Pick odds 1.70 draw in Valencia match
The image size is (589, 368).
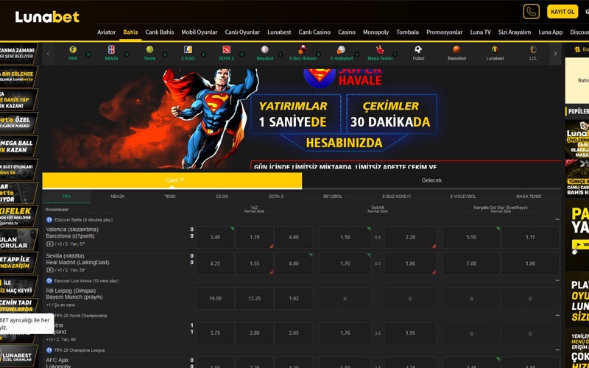[x=254, y=237]
